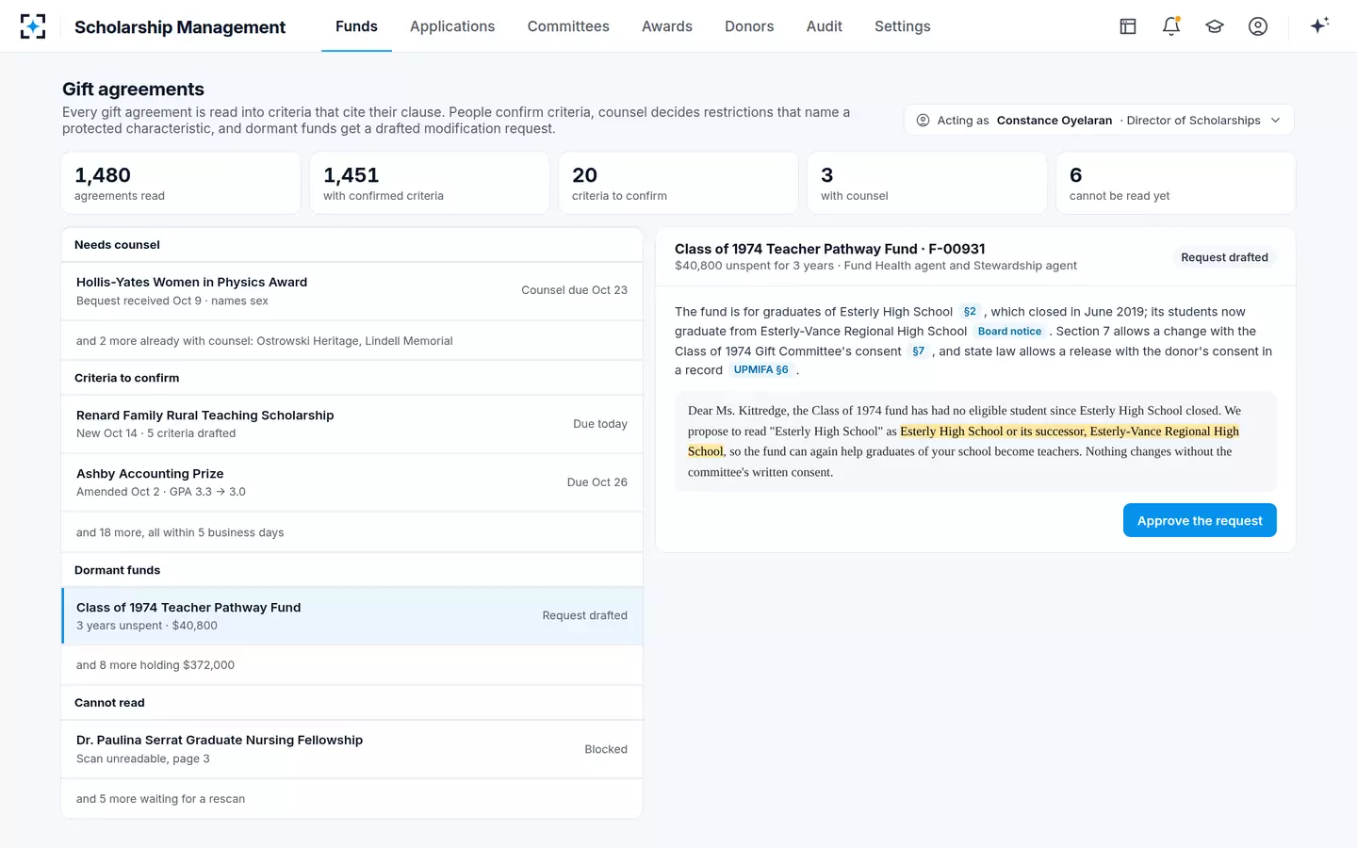Click the 6 cannot be read yet card
This screenshot has height=848, width=1357.
(x=1176, y=183)
